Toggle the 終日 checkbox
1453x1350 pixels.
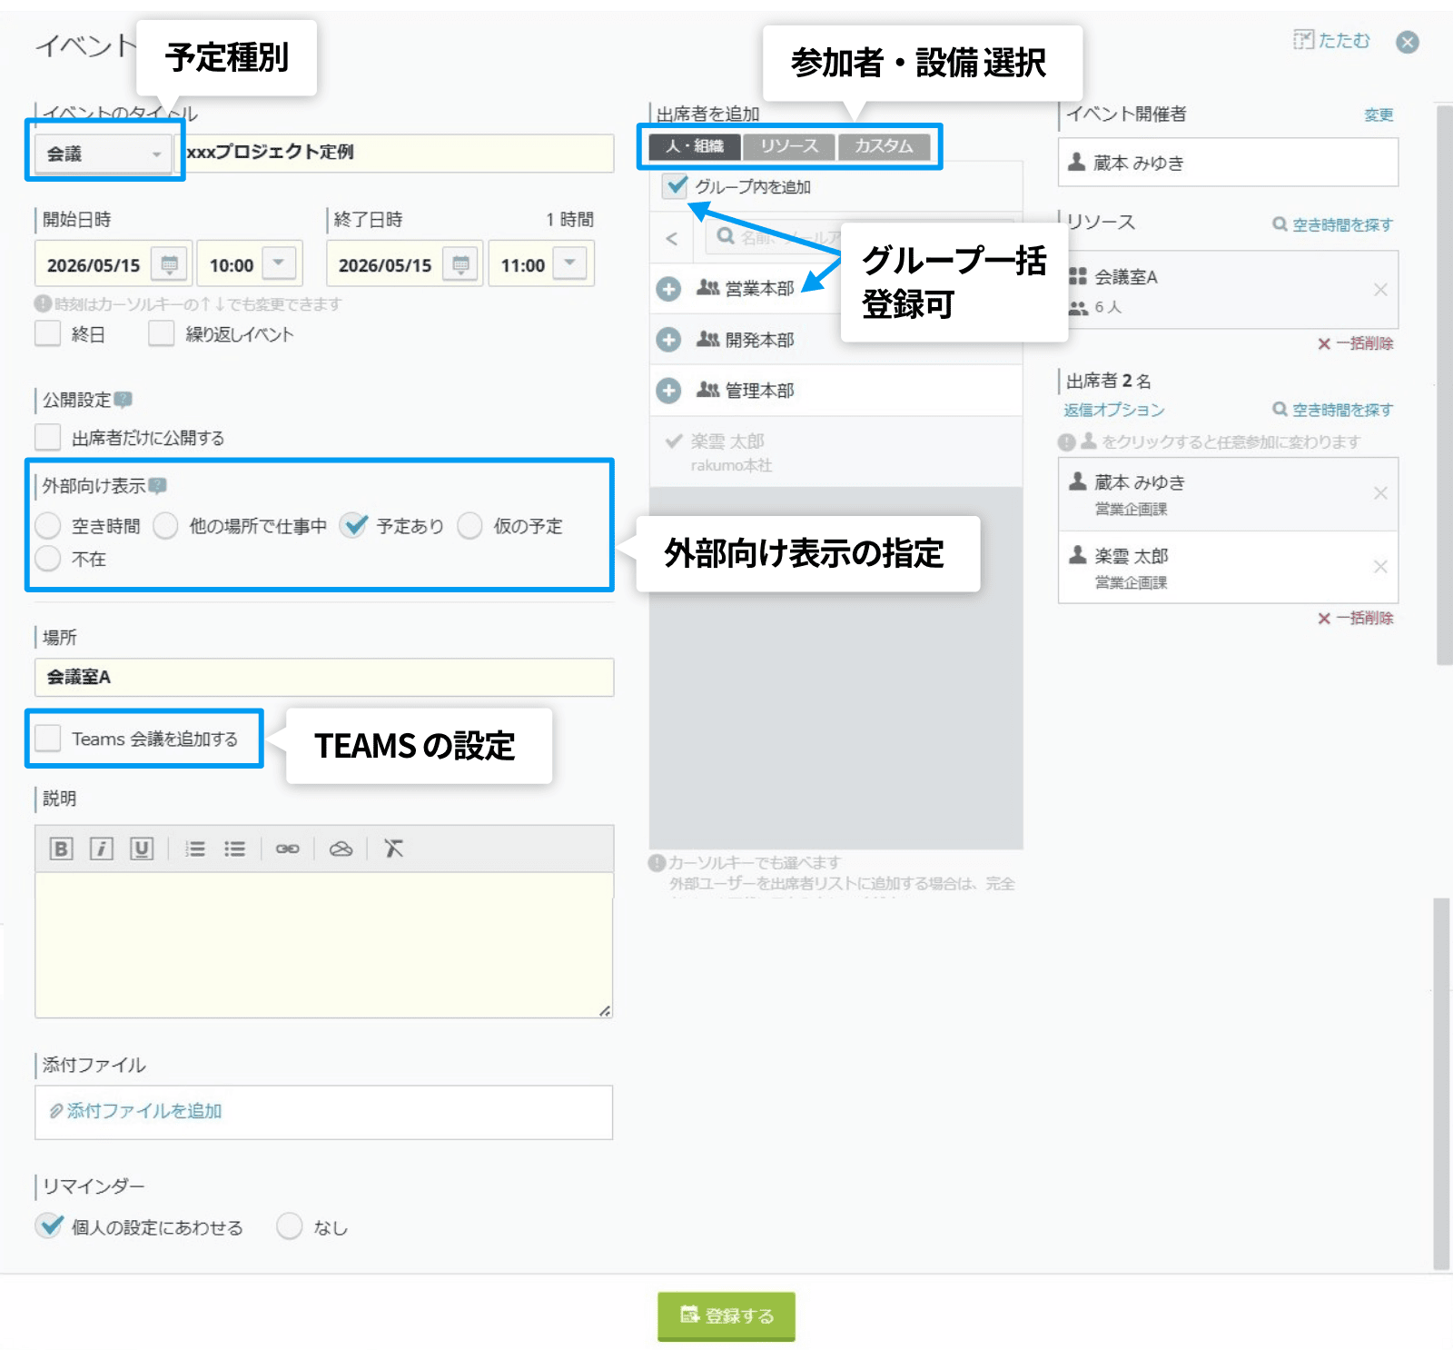[47, 334]
